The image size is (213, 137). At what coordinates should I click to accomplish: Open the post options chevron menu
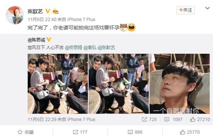(x=207, y=9)
